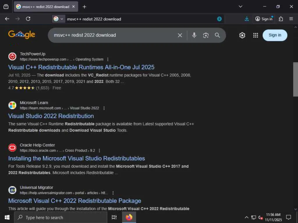
Task: Click the Universal Migrator site name
Action: 36,188
